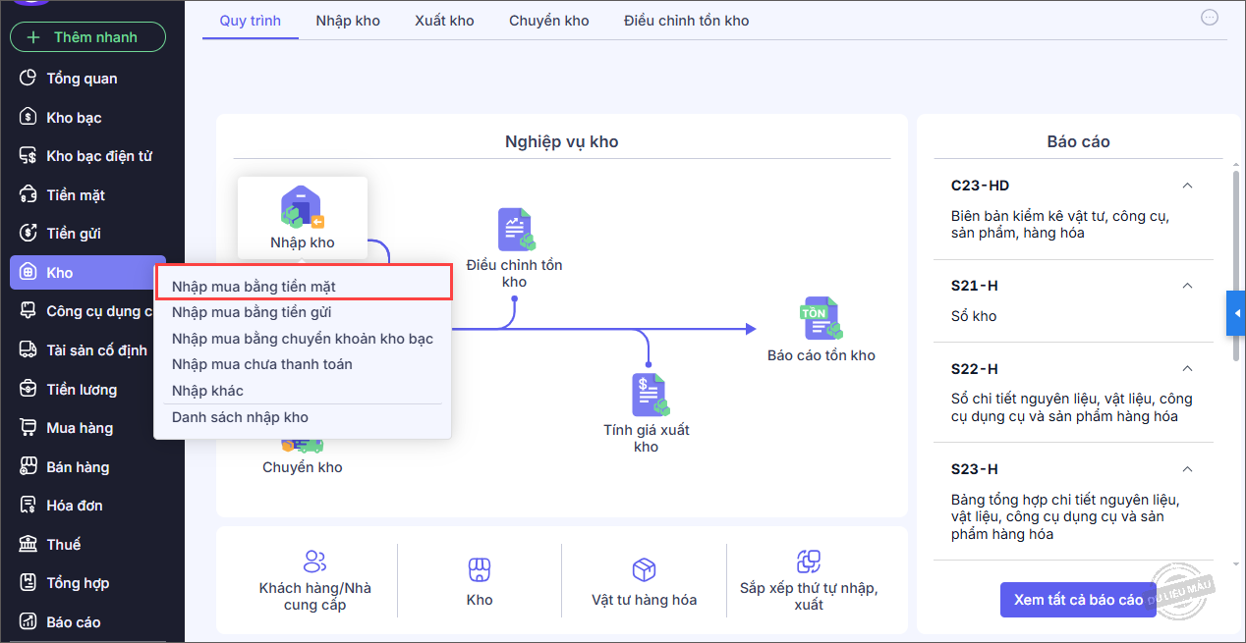Select Nhập mua bằng tiền mặt

pos(254,287)
